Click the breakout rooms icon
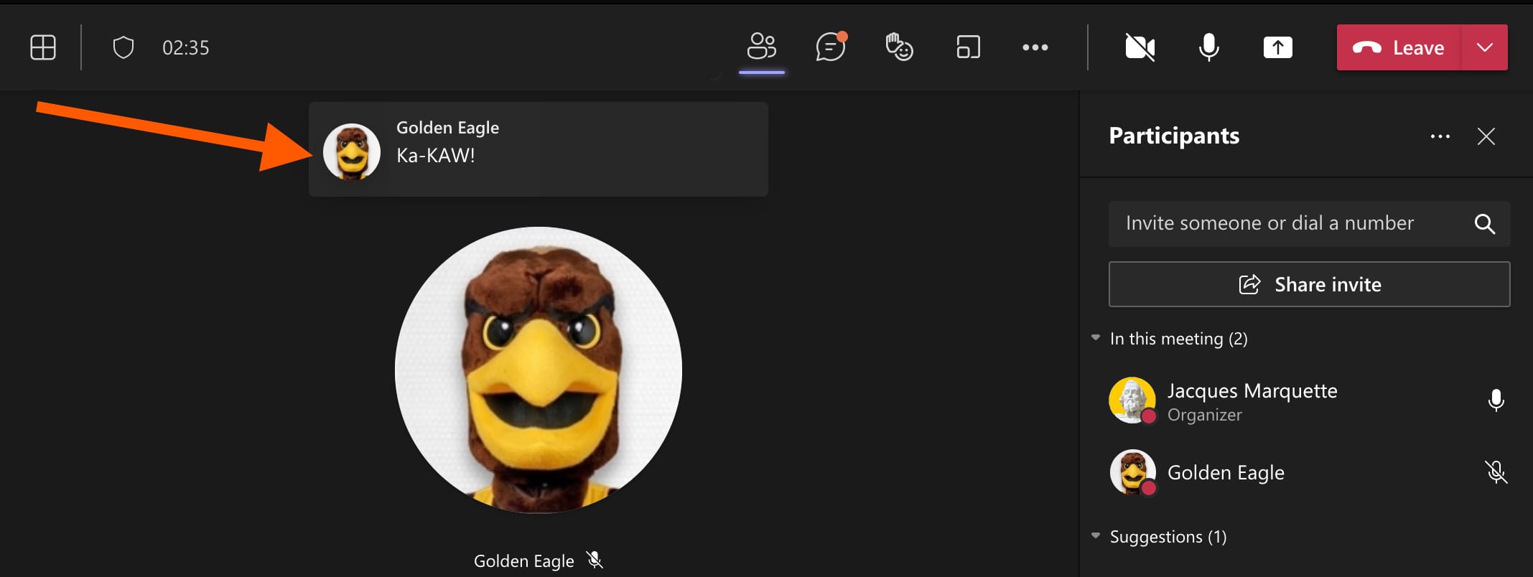1533x577 pixels. coord(968,47)
